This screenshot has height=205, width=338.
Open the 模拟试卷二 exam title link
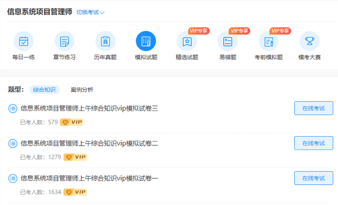coord(89,143)
